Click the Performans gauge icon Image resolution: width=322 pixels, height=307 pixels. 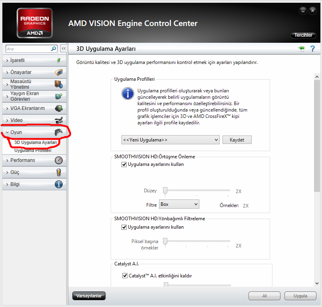pos(59,160)
